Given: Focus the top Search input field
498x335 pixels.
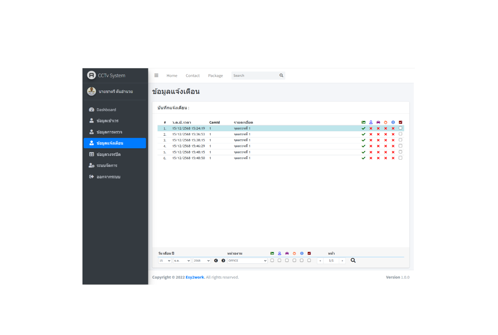Looking at the screenshot, I should tap(255, 76).
